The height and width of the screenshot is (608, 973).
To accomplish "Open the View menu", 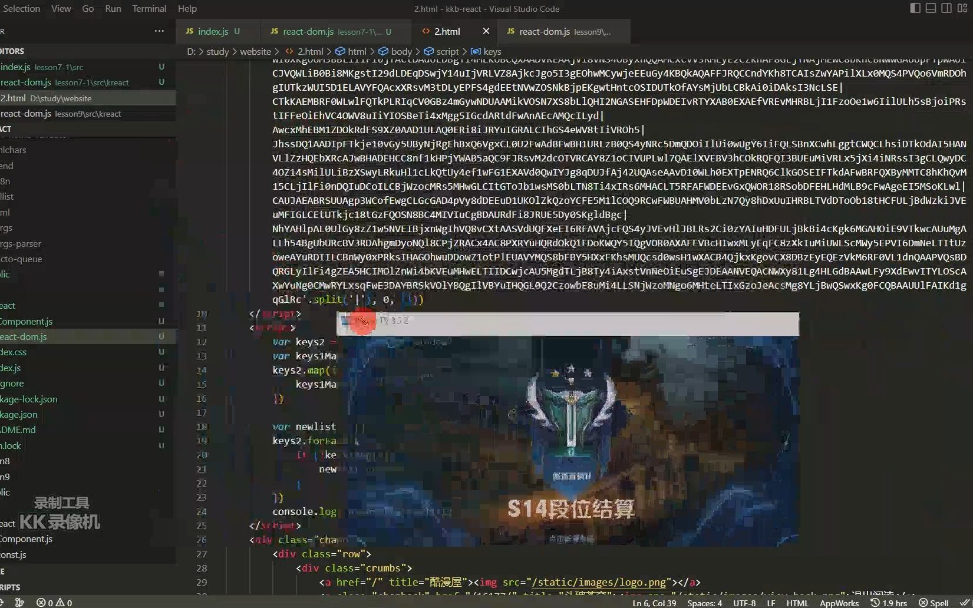I will pyautogui.click(x=61, y=8).
